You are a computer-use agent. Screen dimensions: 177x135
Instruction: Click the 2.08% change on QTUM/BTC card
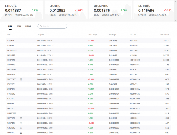[x=124, y=11]
